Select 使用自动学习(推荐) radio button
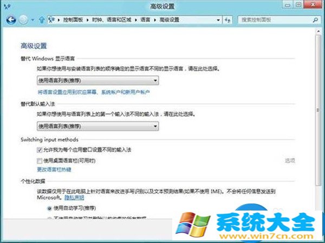The image size is (325, 243). coord(49,208)
